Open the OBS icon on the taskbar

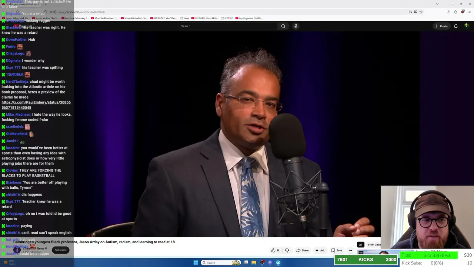point(262,263)
